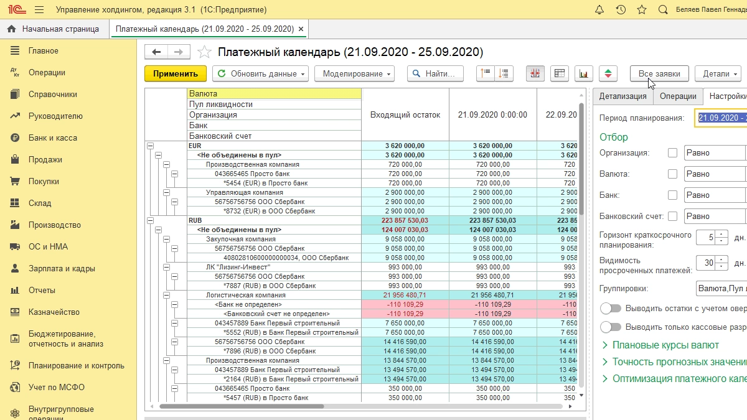Go back with the left arrow button
747x420 pixels.
point(156,52)
